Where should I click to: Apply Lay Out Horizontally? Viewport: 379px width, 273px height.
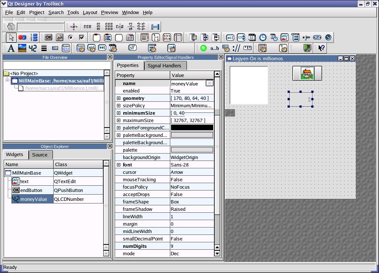pos(87,27)
